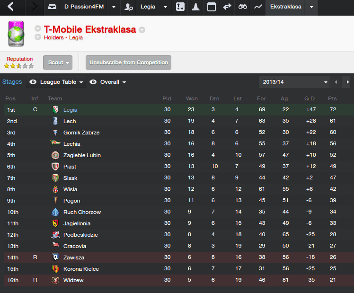The height and width of the screenshot is (293, 354).
Task: Open the Ekstraklasa tab
Action: 285,7
